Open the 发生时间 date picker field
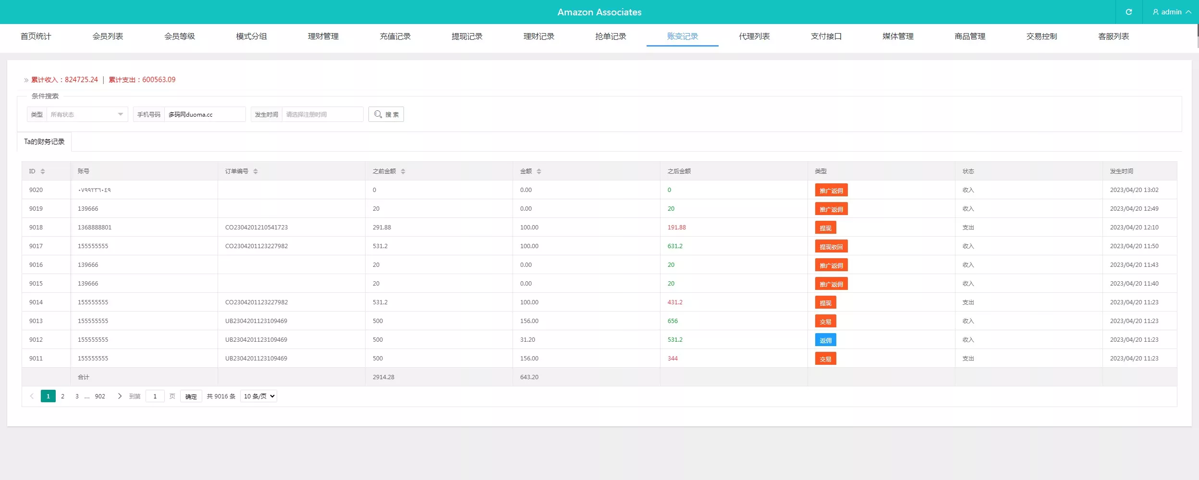This screenshot has height=480, width=1199. [x=322, y=114]
